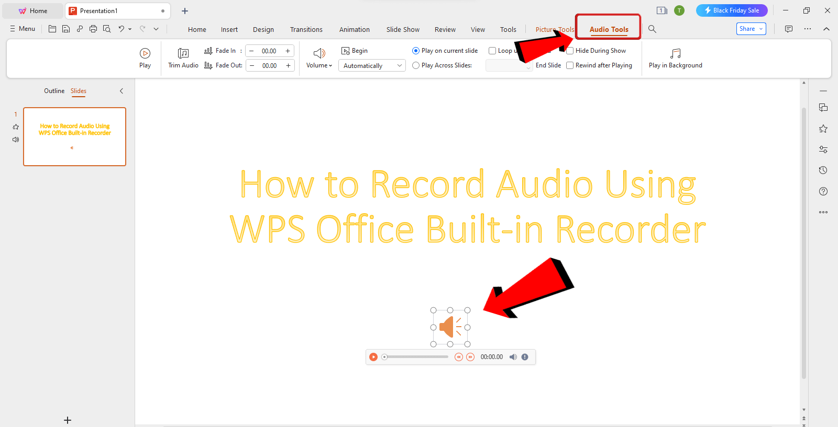Click the Play button in the Audio Tools ribbon
Screen dimensions: 838x427
tap(145, 58)
